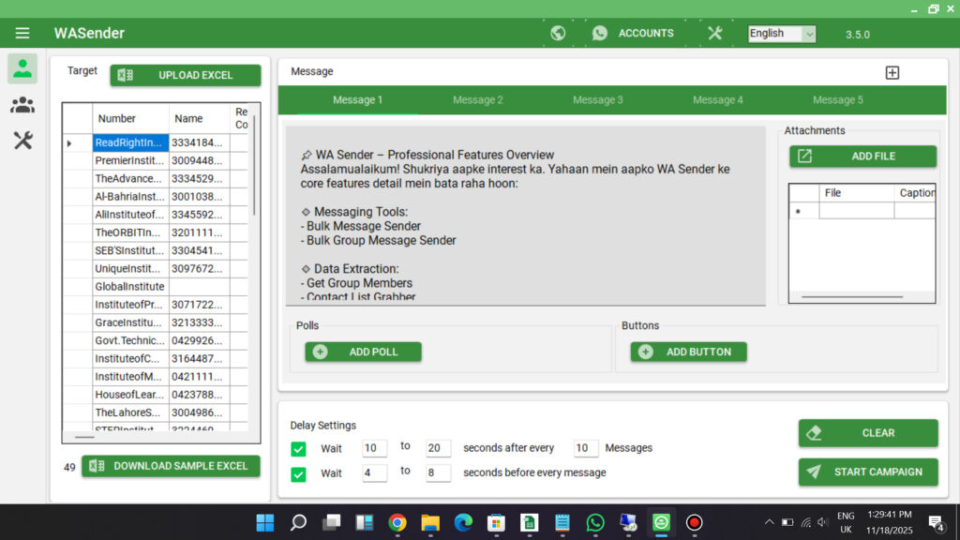Click the globe icon in top bar
The width and height of the screenshot is (960, 540).
coord(558,33)
